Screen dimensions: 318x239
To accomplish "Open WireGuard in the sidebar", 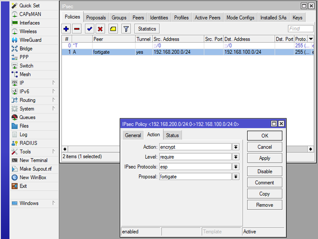I will point(30,40).
